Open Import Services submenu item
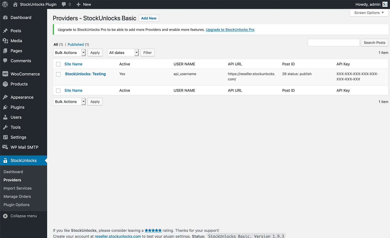The image size is (390, 238). 18,188
